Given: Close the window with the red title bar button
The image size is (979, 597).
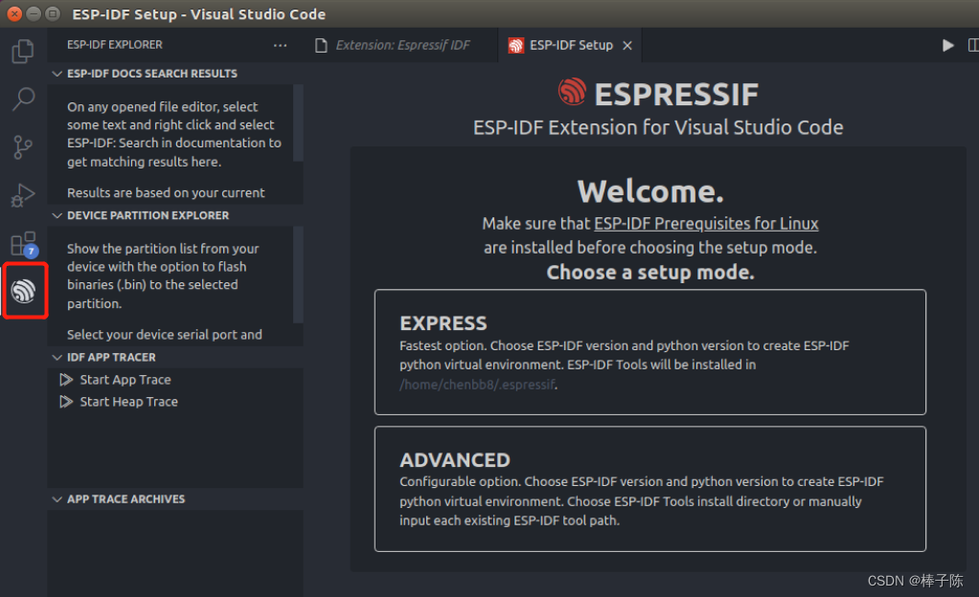Looking at the screenshot, I should (14, 13).
